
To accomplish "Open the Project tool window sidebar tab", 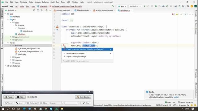I will click(2, 14).
